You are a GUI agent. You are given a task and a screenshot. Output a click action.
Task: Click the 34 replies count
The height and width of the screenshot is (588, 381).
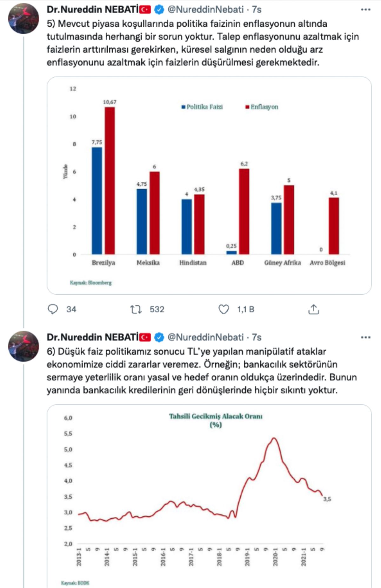[71, 309]
